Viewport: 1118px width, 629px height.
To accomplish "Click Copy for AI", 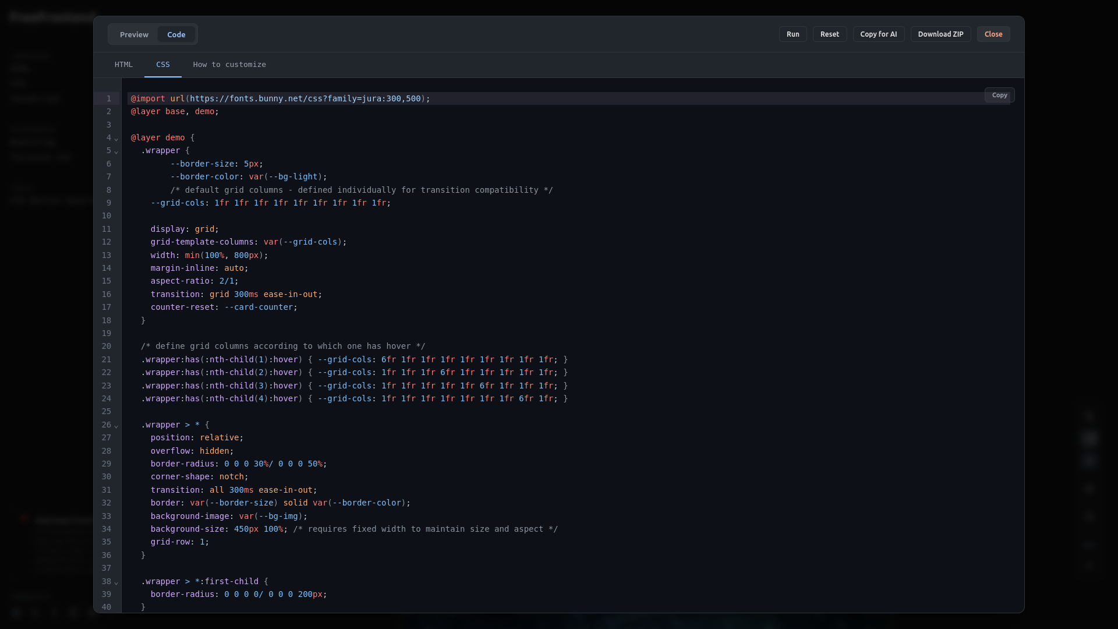I will tap(879, 34).
